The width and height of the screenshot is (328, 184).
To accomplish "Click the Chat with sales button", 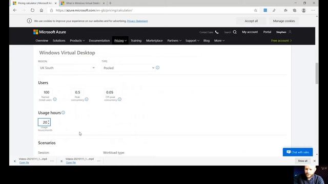I will click(x=298, y=152).
